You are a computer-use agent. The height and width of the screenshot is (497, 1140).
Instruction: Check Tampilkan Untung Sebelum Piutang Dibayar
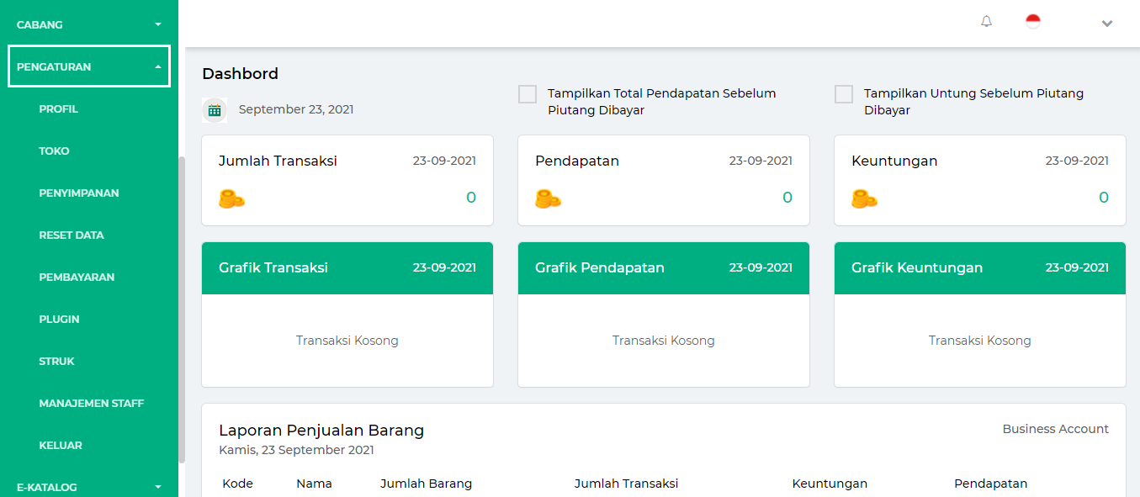coord(844,94)
